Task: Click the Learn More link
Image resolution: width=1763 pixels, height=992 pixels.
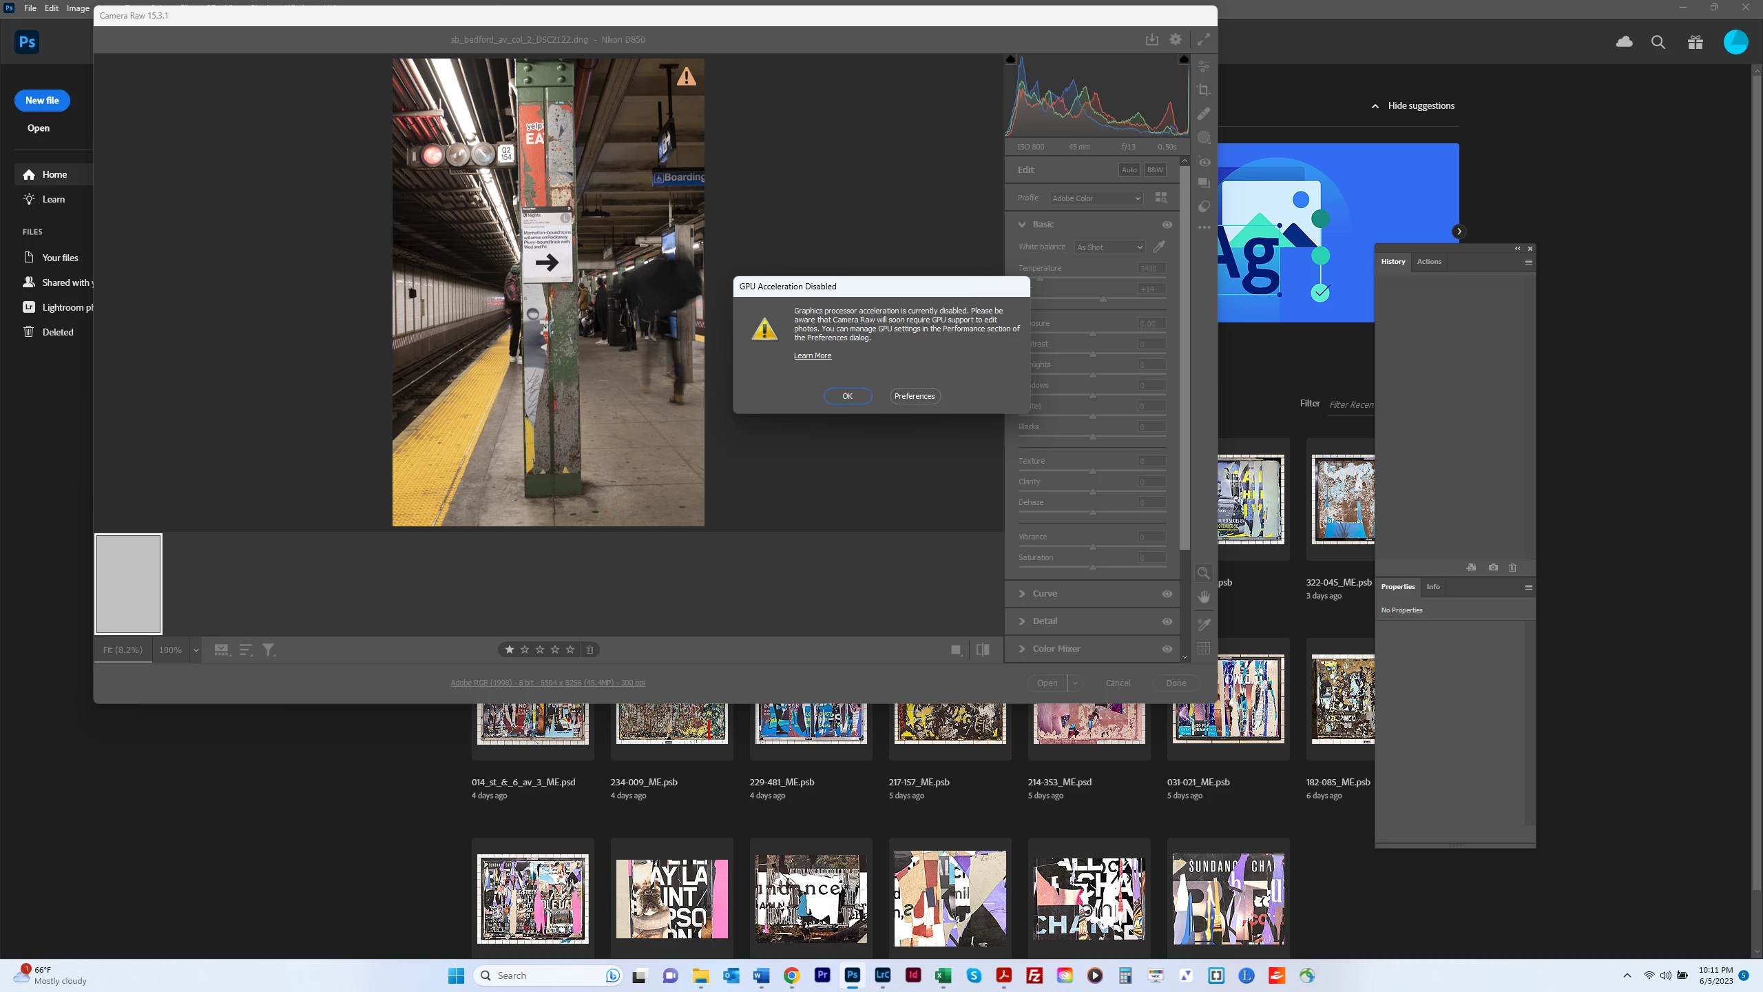Action: 812,356
